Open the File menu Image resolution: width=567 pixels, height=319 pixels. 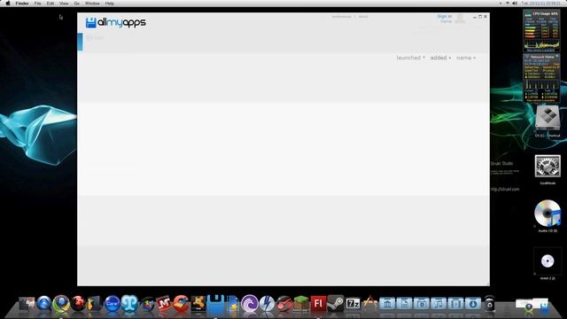pyautogui.click(x=37, y=4)
